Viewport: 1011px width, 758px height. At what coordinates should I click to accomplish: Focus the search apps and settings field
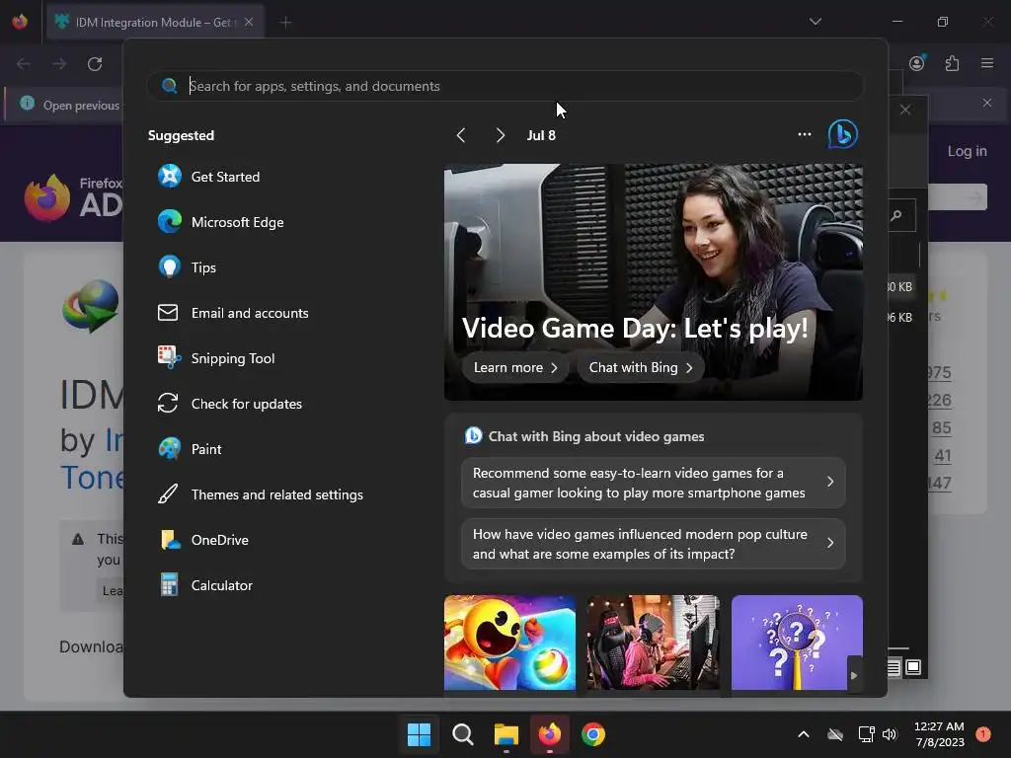coord(505,86)
